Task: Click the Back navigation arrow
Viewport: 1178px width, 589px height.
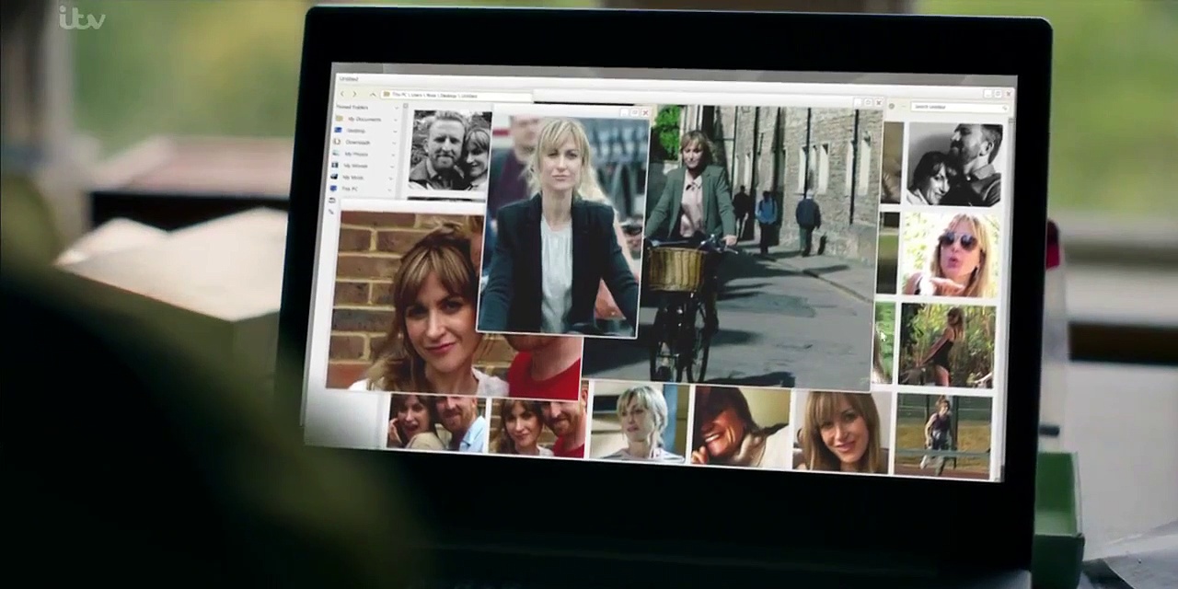Action: [343, 94]
